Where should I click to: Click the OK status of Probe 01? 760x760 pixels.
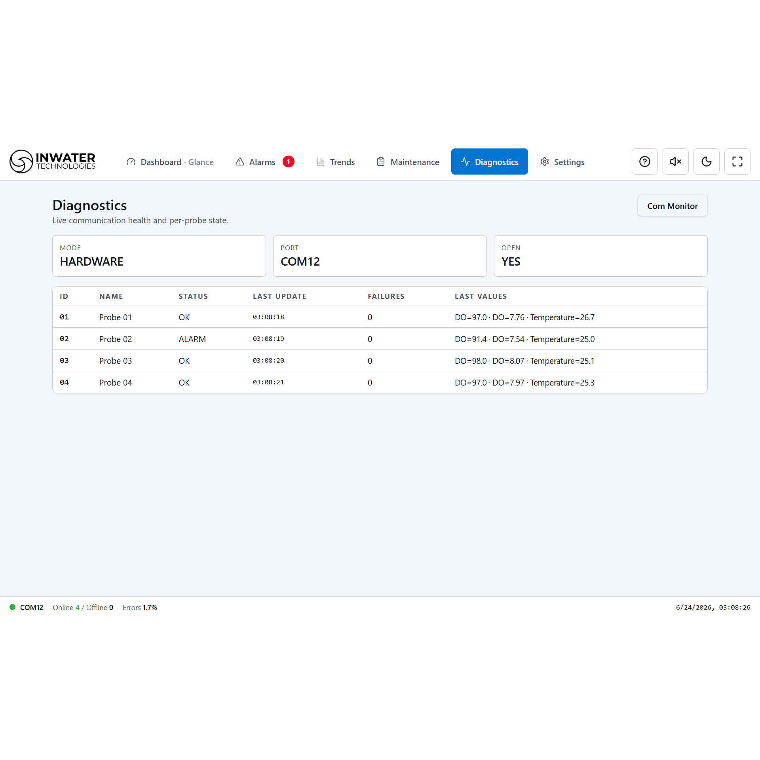pyautogui.click(x=184, y=317)
